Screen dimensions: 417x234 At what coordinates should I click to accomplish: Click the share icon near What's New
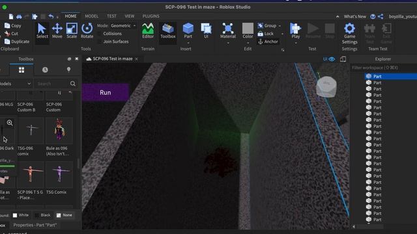[381, 16]
